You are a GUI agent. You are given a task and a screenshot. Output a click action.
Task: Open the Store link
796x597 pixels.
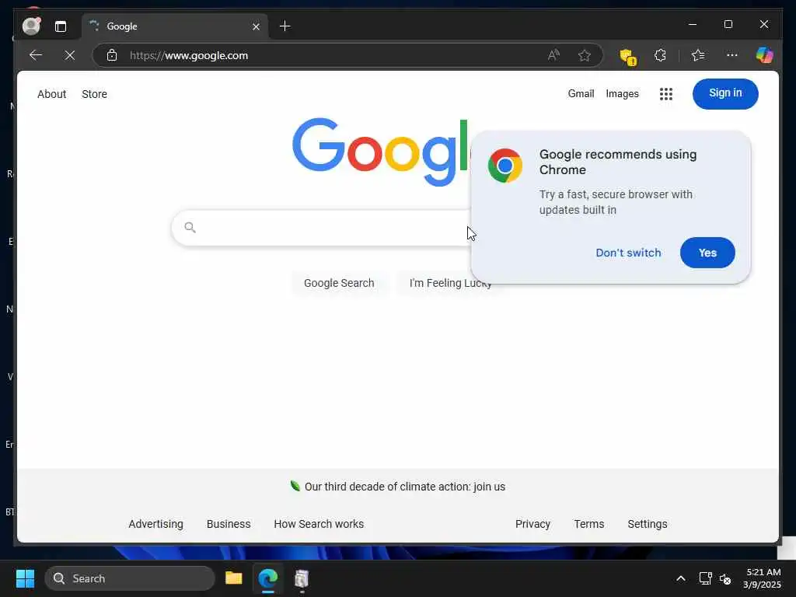point(94,94)
